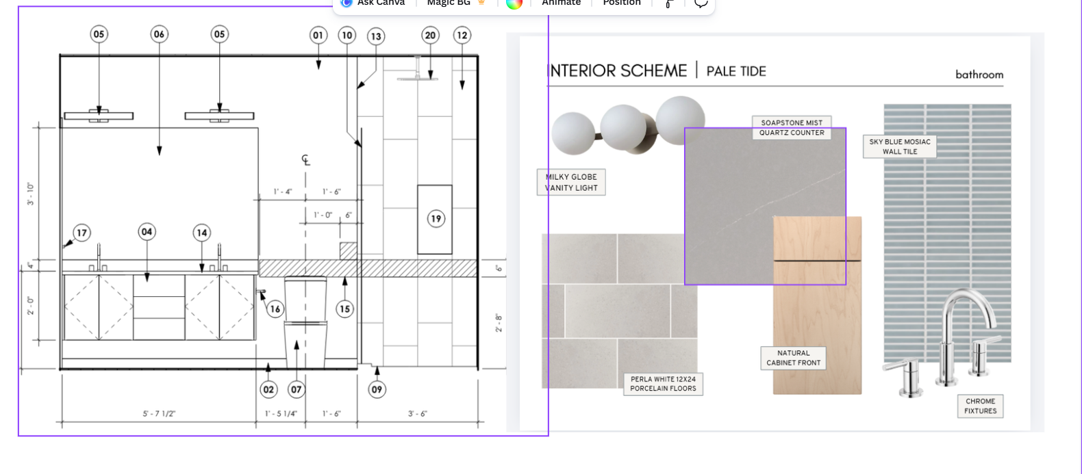Select the SOAPSTONE MIST QUARTZ COUNTER label
1082x474 pixels.
[792, 128]
